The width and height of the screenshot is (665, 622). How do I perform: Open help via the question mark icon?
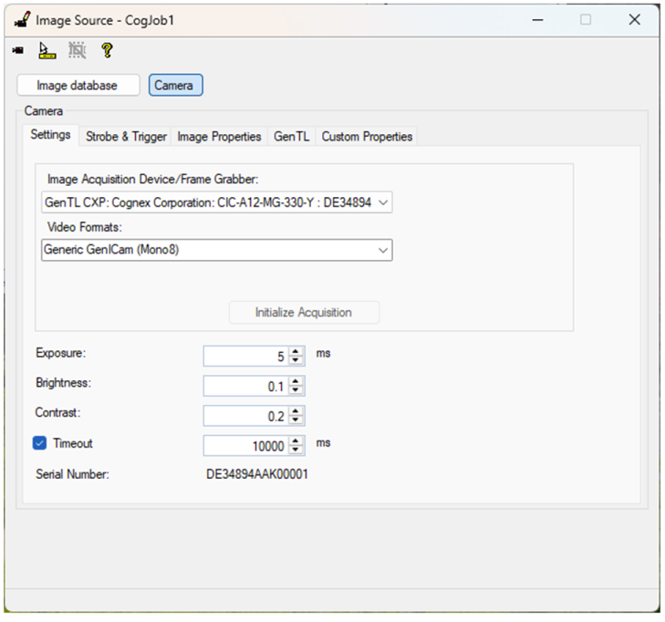pyautogui.click(x=107, y=50)
